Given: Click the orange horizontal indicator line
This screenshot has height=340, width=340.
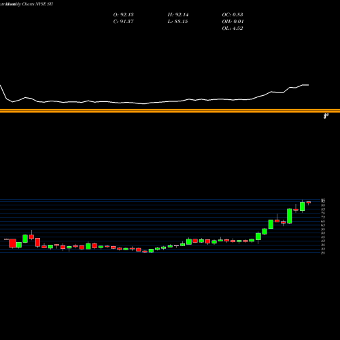Looking at the screenshot, I should click(170, 111).
